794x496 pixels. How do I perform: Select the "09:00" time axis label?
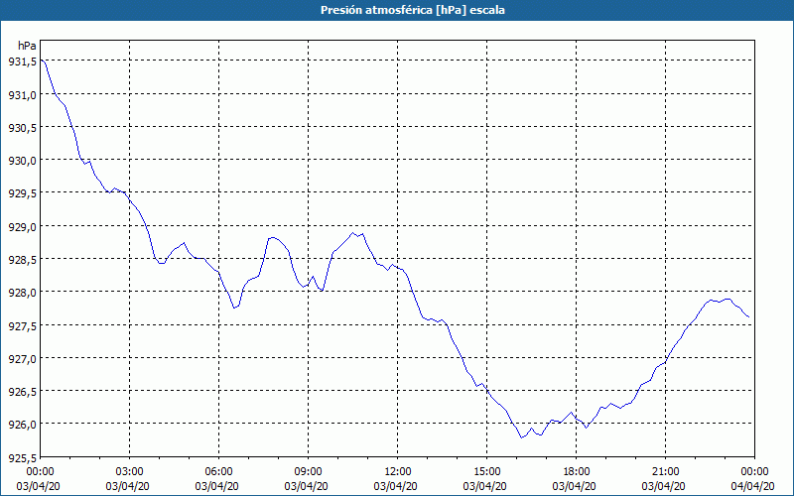pyautogui.click(x=308, y=472)
